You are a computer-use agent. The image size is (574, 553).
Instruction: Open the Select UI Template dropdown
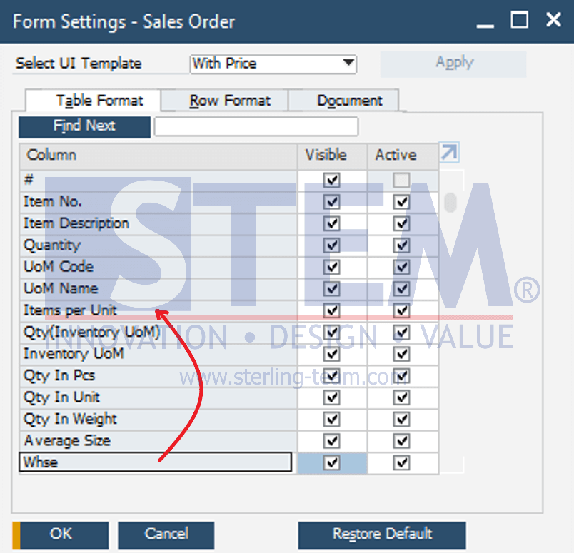(273, 64)
